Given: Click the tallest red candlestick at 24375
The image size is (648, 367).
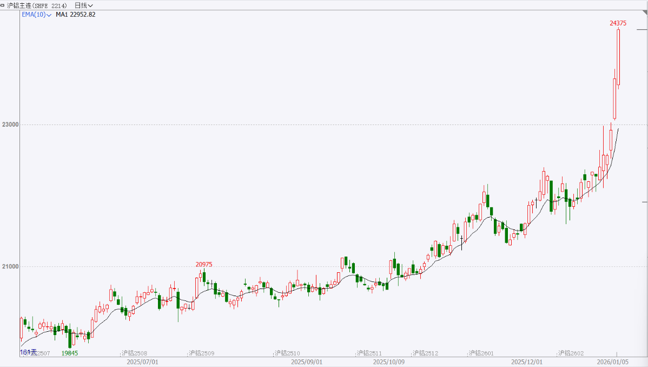Looking at the screenshot, I should (618, 57).
